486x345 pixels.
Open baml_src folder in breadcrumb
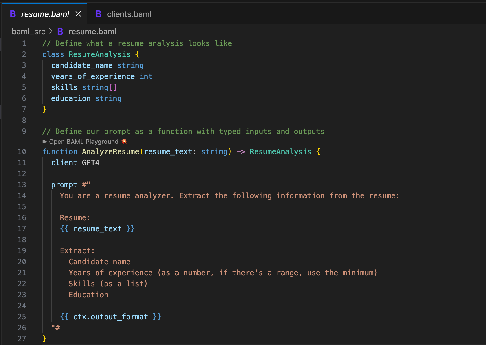[x=28, y=32]
